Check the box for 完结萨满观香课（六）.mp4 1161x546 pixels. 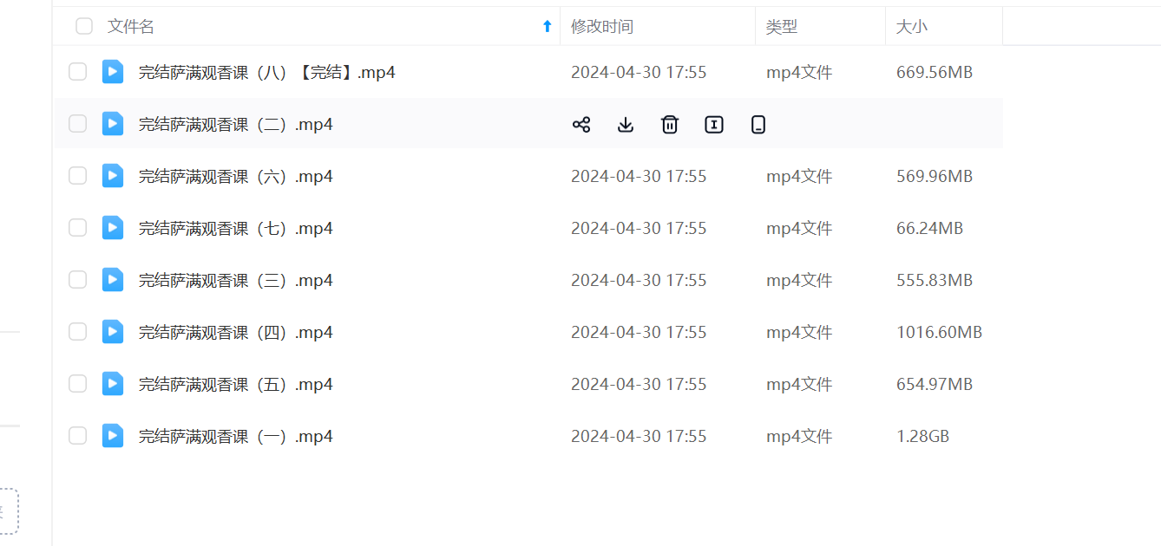[78, 176]
